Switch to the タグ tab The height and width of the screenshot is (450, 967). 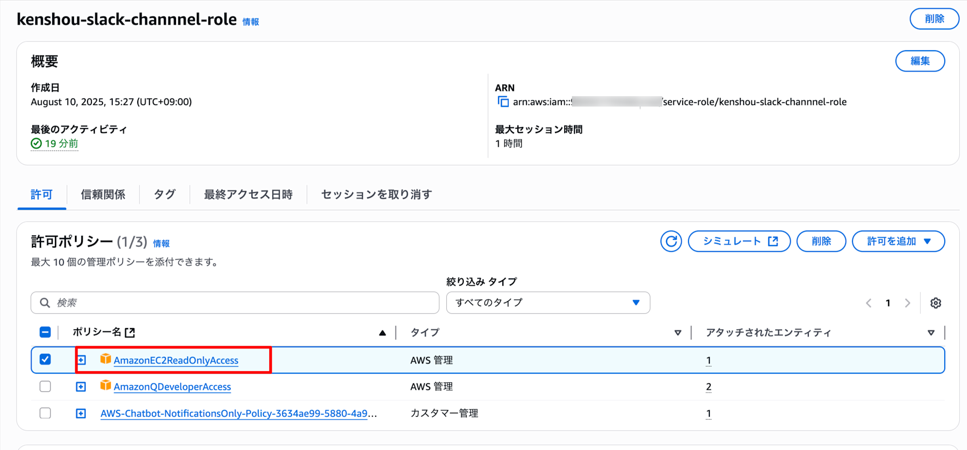(x=164, y=194)
